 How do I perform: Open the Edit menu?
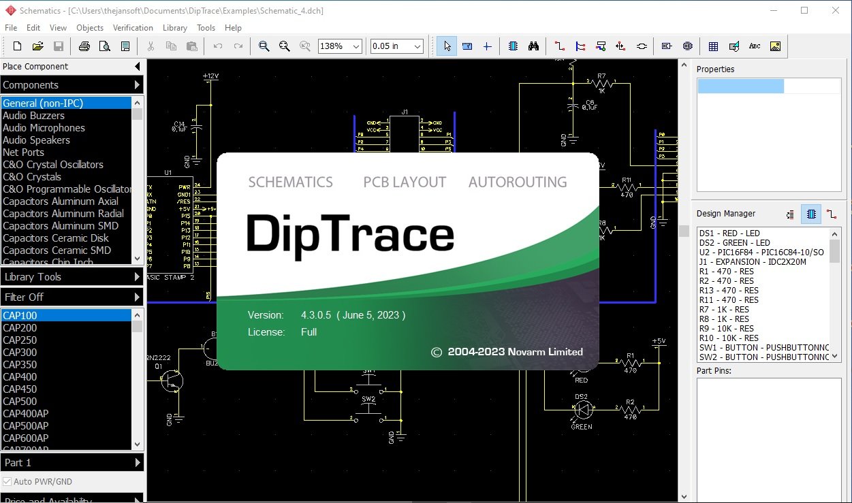(x=33, y=28)
